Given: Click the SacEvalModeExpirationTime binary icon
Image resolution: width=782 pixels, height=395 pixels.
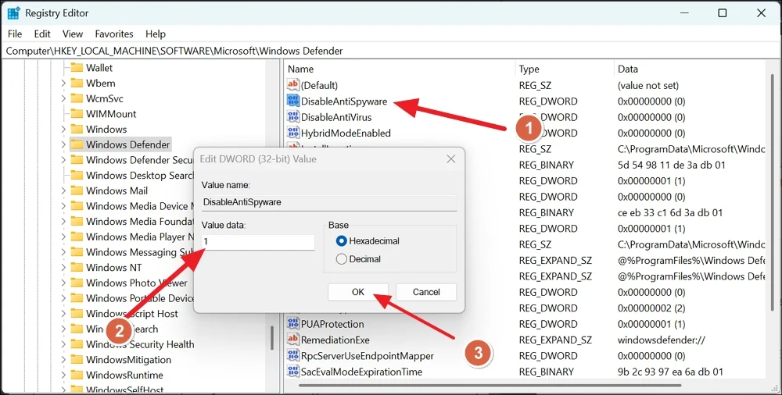Looking at the screenshot, I should click(x=292, y=371).
